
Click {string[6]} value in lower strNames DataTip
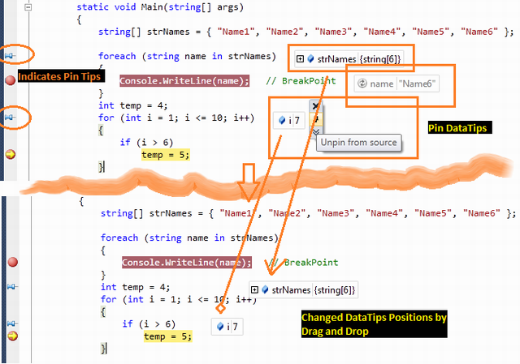[334, 290]
